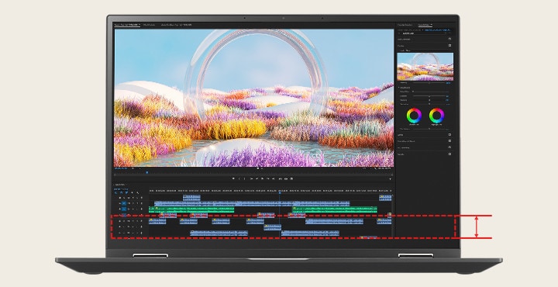Click the Add Marker transport icon
Screen dimensions: 558x287
coord(233,178)
